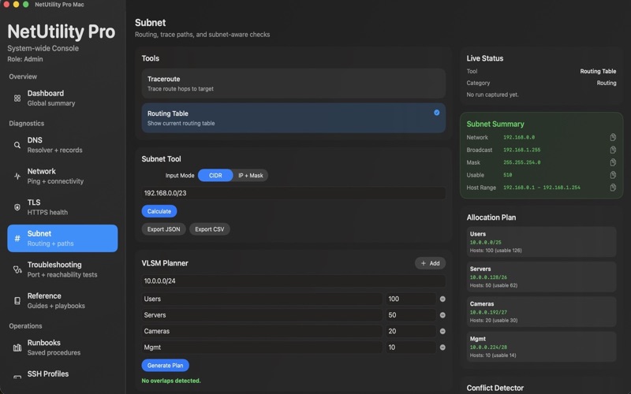Image resolution: width=631 pixels, height=394 pixels.
Task: Click the Users host count 100 field
Action: [x=411, y=299]
